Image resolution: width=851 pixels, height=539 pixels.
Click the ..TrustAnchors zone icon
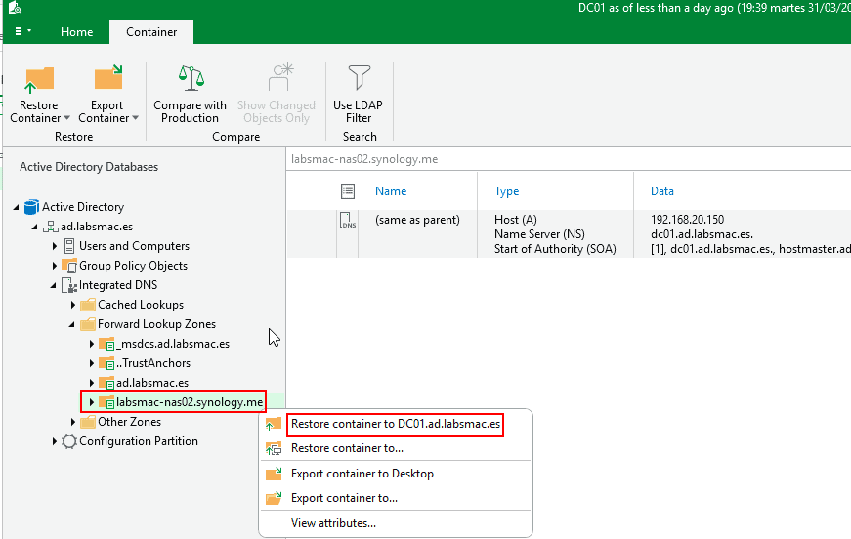point(106,363)
